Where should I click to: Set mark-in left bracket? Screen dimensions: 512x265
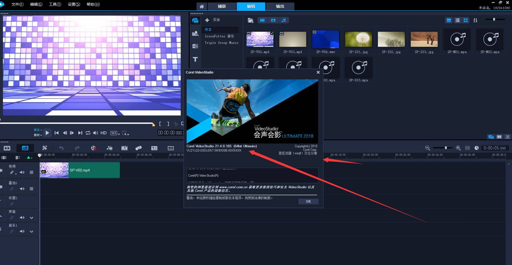click(160, 124)
